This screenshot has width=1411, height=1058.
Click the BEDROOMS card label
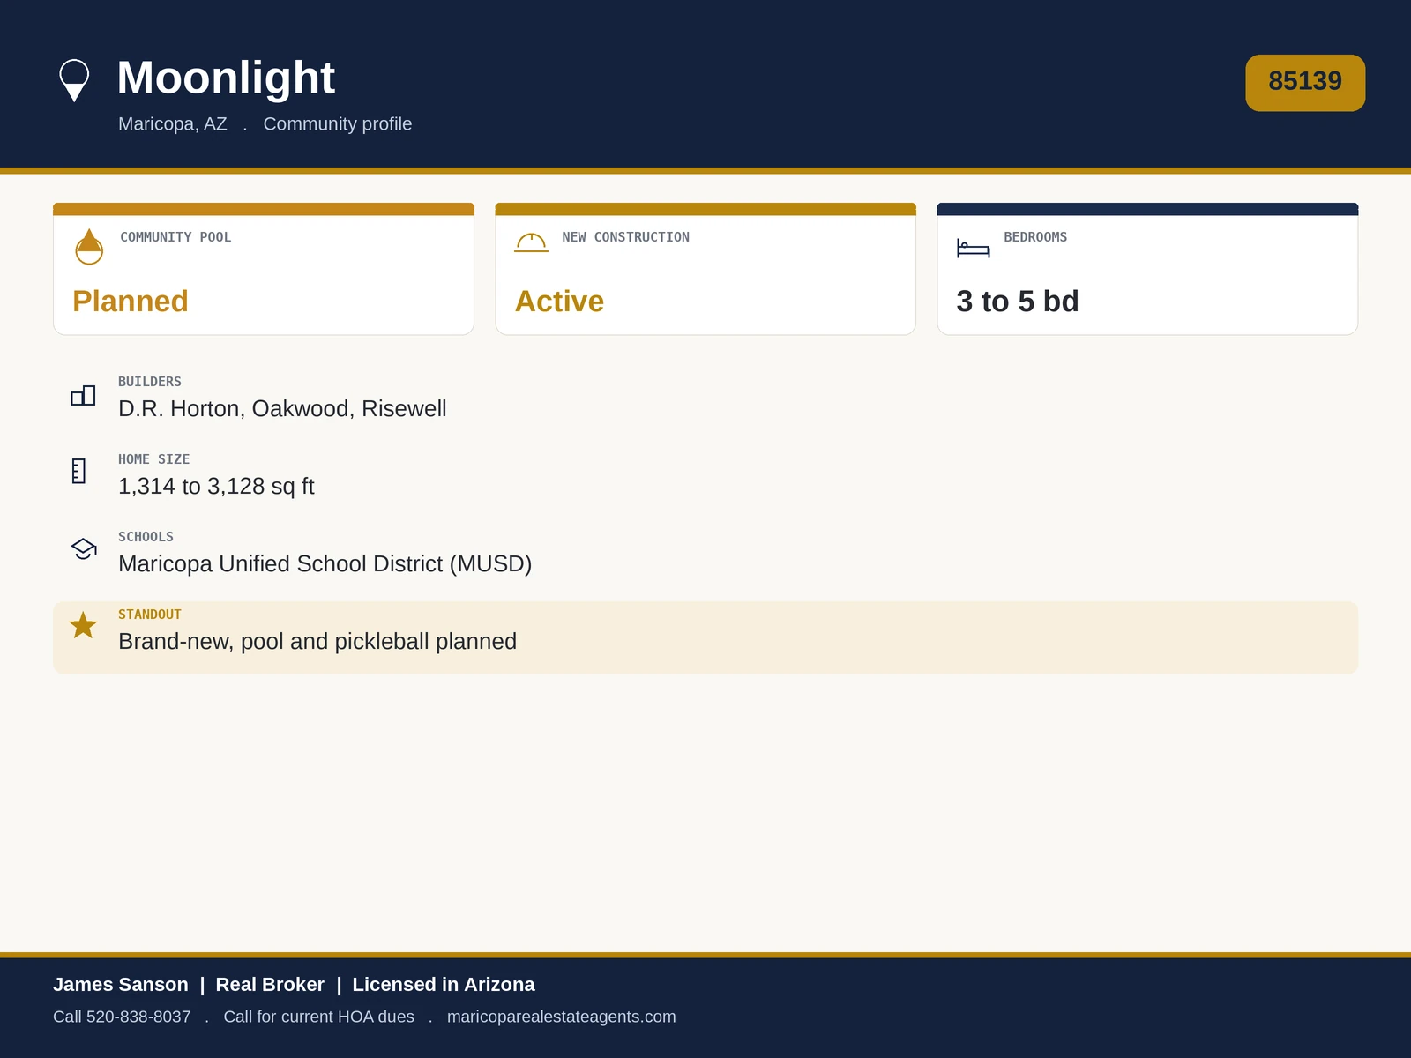1035,237
